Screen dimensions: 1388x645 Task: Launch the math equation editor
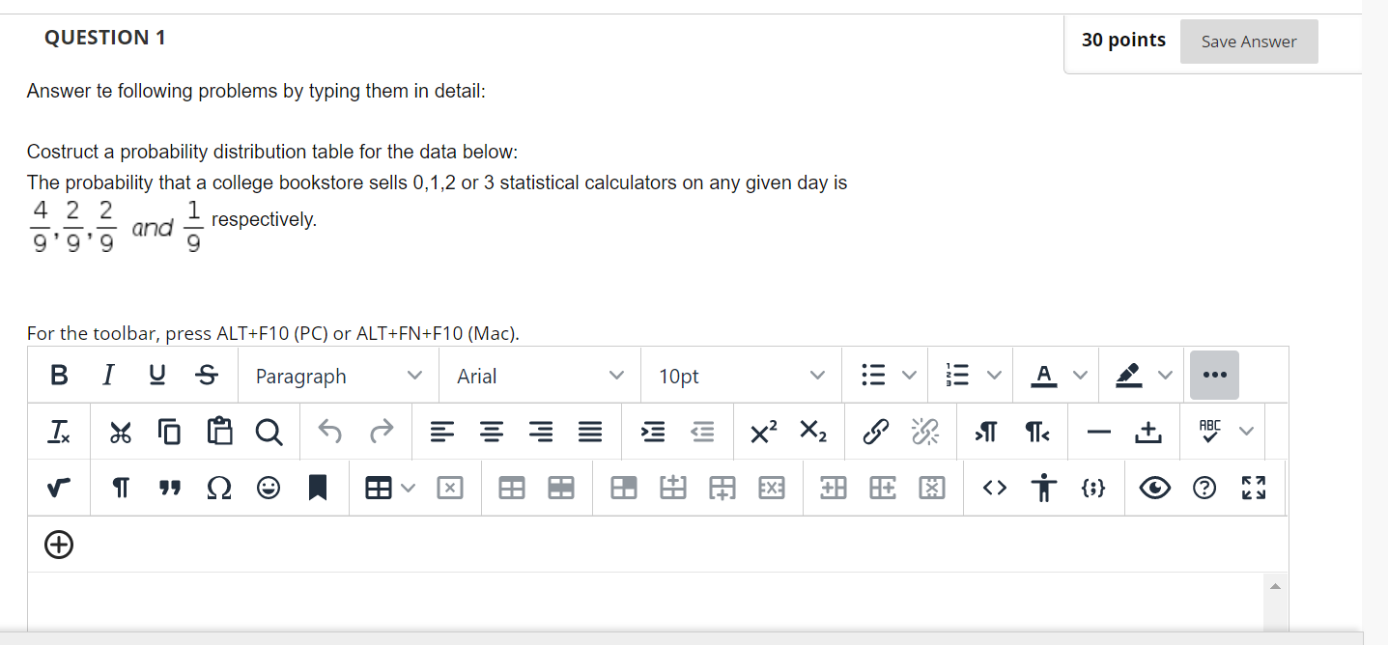pos(58,490)
